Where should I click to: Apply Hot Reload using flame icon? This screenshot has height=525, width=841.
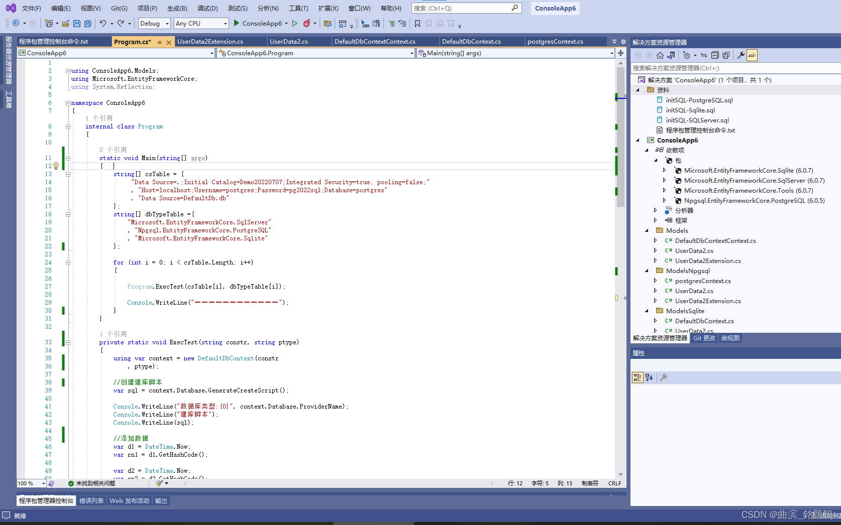pos(307,23)
